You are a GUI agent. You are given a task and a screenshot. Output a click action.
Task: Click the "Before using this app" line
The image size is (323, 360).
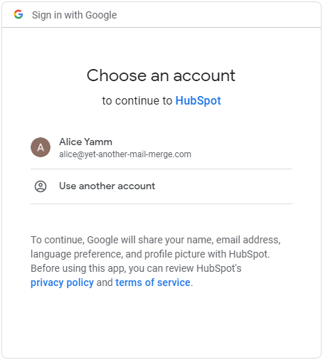point(136,268)
